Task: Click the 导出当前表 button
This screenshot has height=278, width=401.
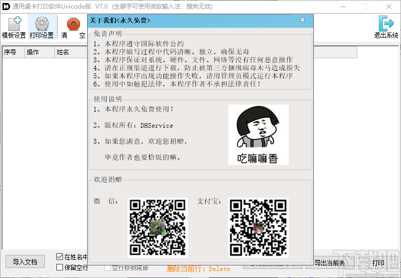Action: click(x=330, y=263)
